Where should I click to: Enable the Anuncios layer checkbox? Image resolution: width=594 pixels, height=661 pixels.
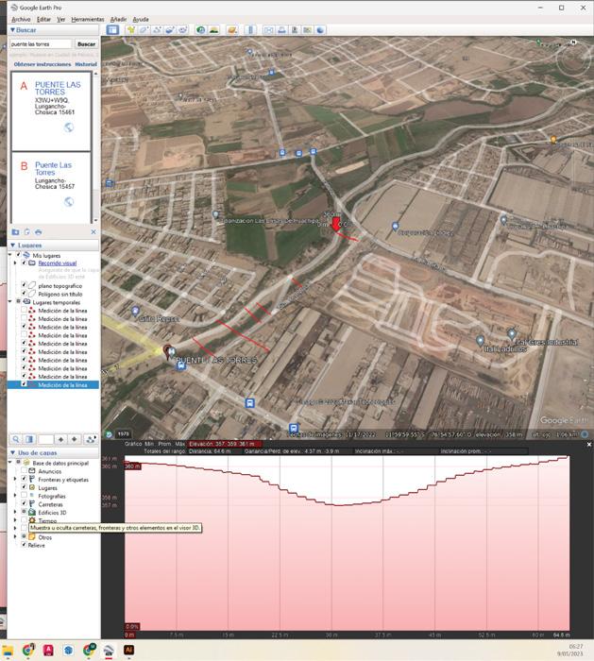pos(24,471)
